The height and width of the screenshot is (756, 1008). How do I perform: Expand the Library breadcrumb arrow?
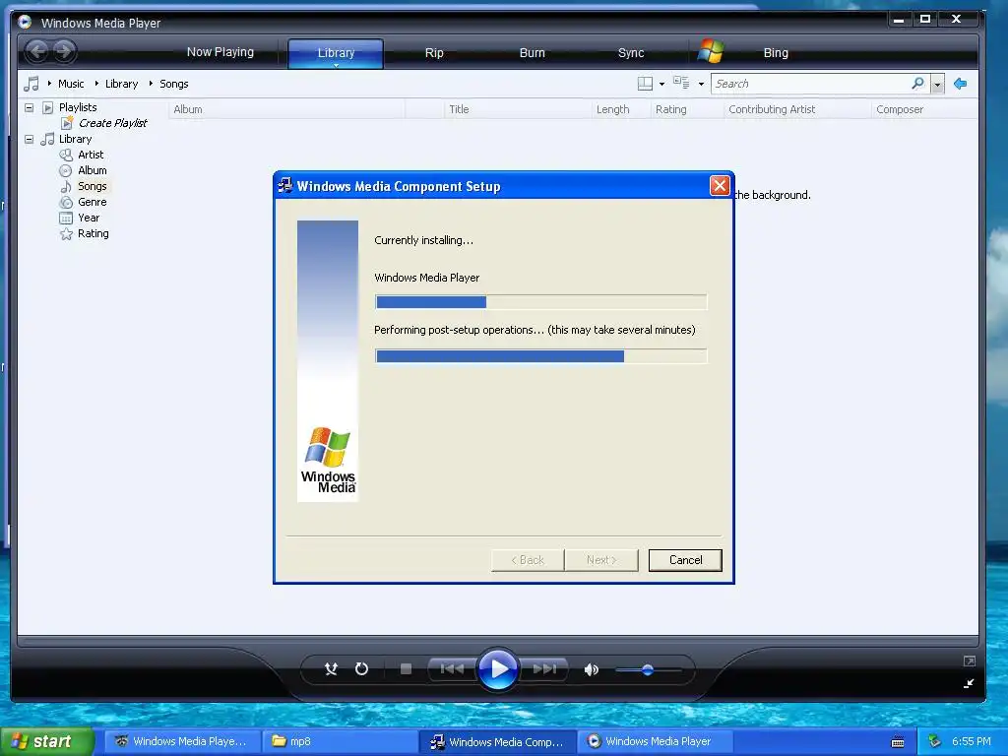(x=96, y=84)
